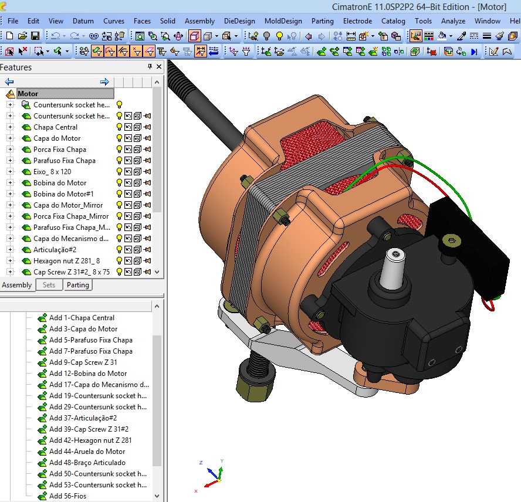
Task: Switch to the Parting tab
Action: (78, 285)
